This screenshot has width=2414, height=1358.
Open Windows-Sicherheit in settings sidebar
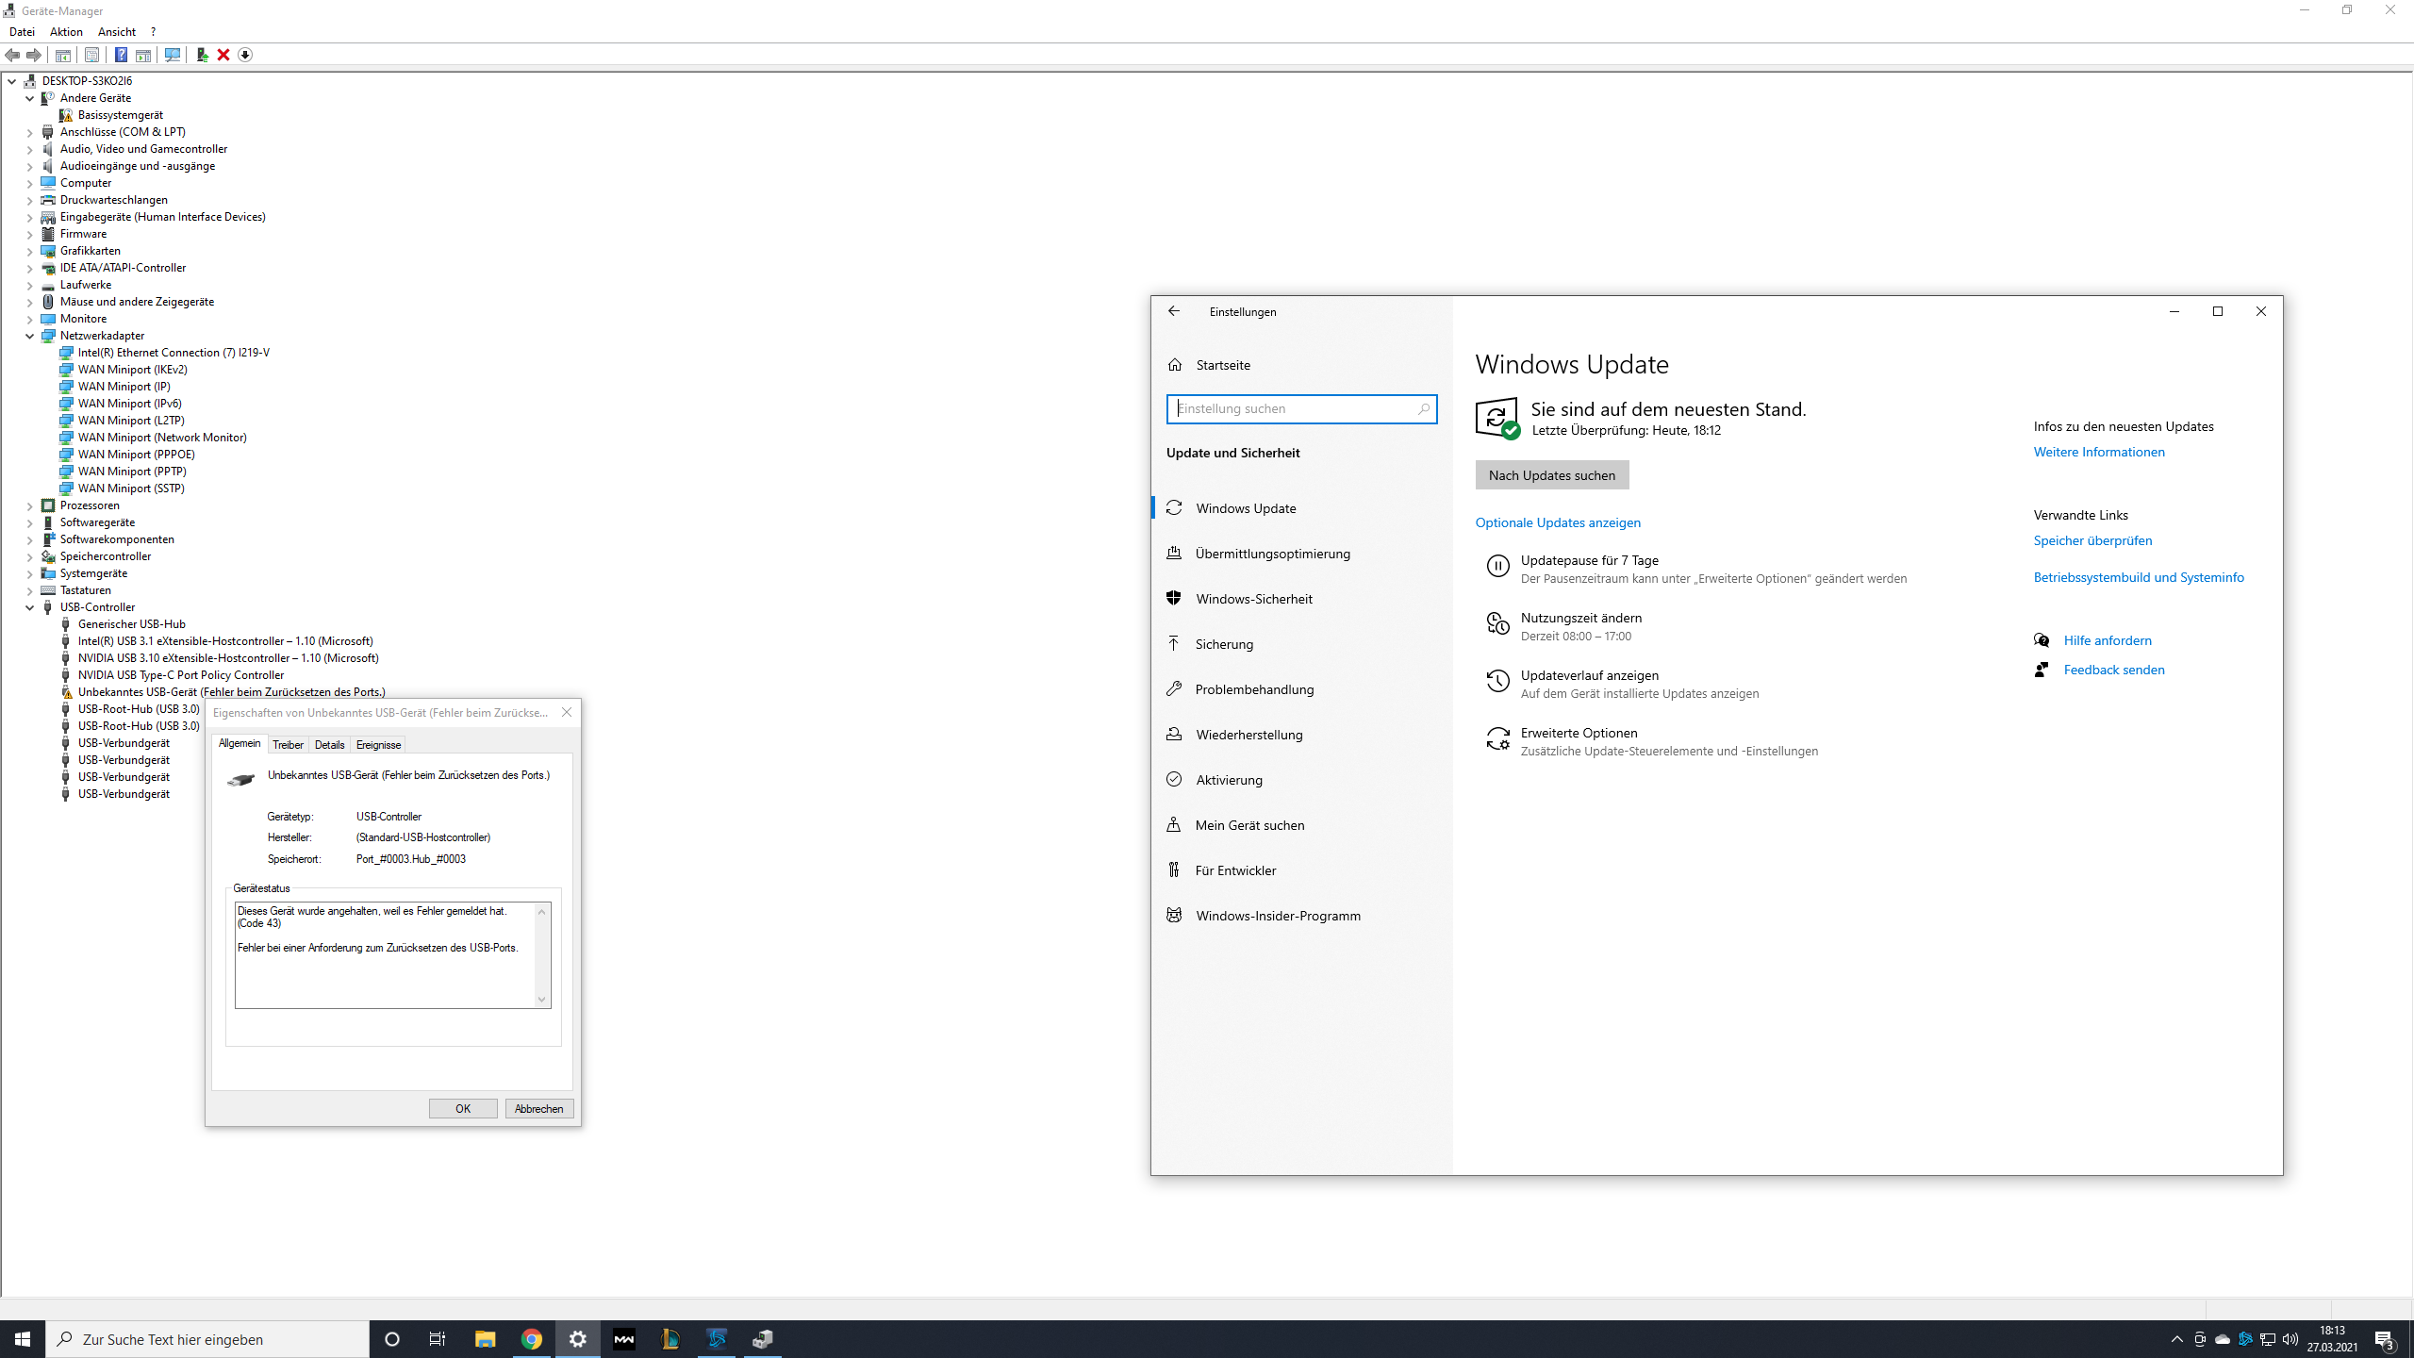[x=1253, y=599]
